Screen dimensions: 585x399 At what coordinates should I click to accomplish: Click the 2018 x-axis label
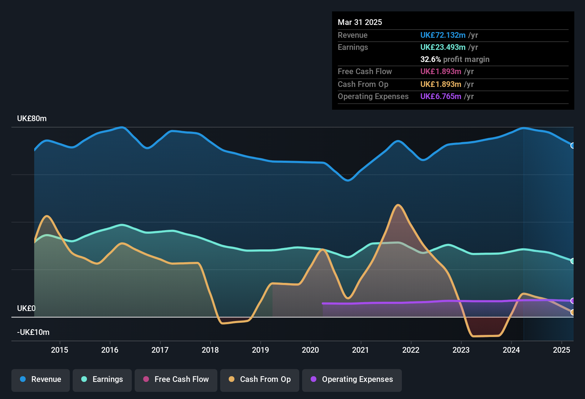coord(210,350)
